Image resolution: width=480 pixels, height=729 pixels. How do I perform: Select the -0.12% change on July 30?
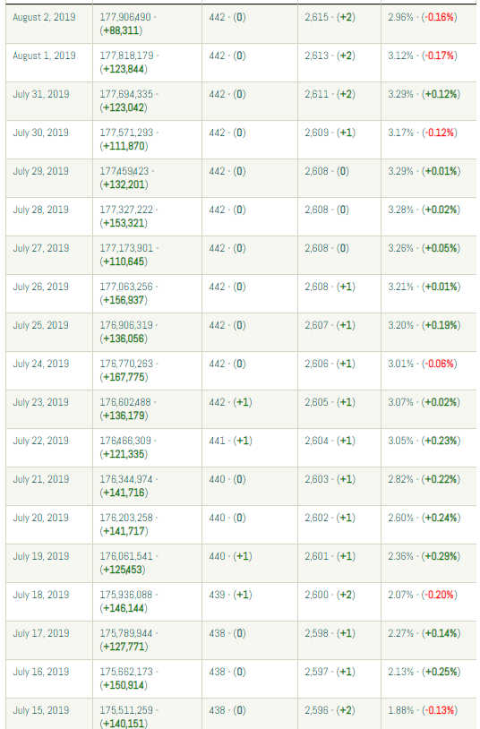click(440, 133)
